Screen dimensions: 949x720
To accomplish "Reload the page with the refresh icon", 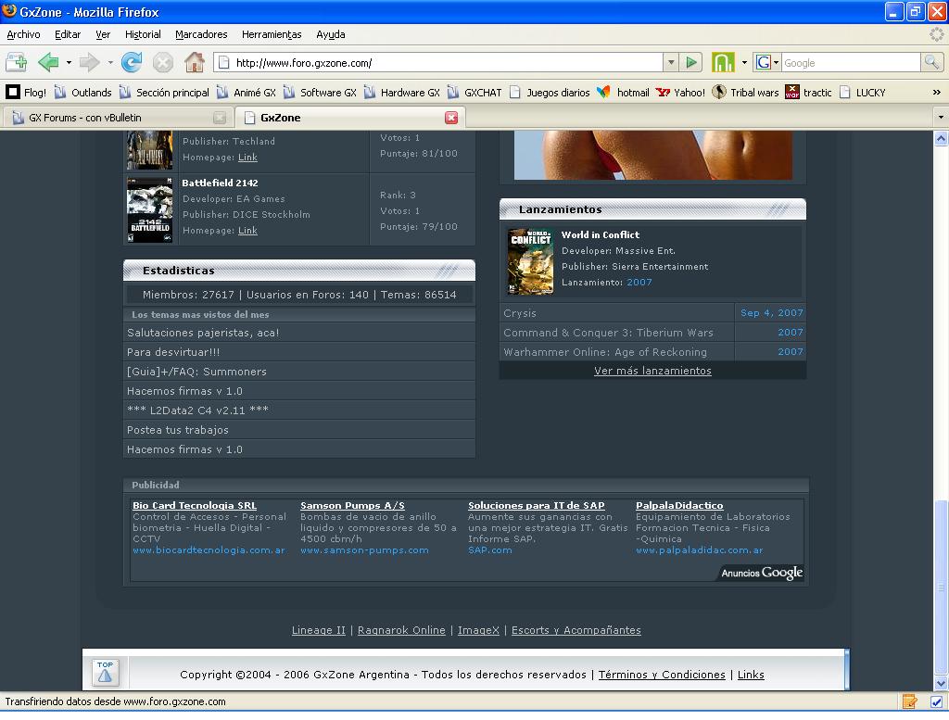I will (132, 62).
